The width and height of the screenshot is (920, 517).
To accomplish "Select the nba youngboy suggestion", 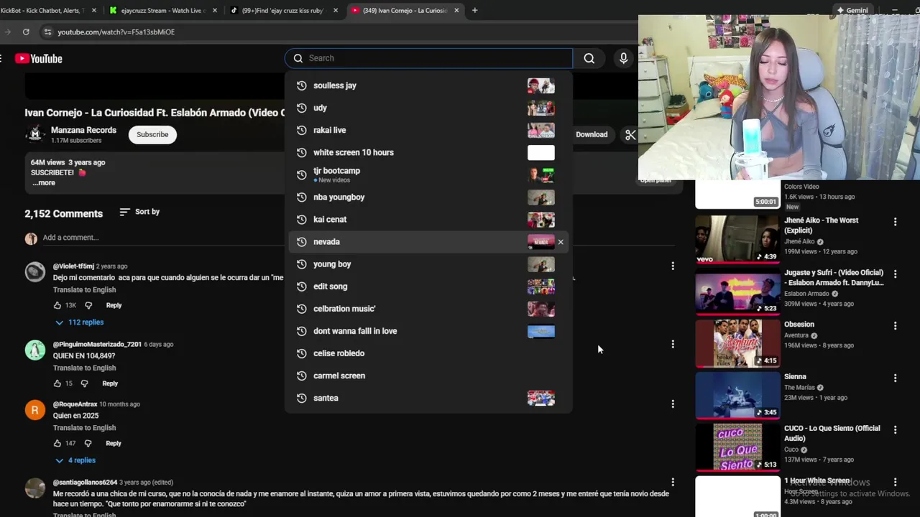I will click(x=429, y=197).
